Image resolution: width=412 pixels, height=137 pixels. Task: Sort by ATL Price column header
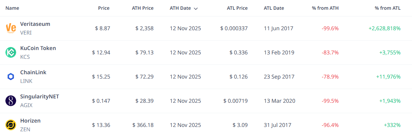click(x=237, y=8)
